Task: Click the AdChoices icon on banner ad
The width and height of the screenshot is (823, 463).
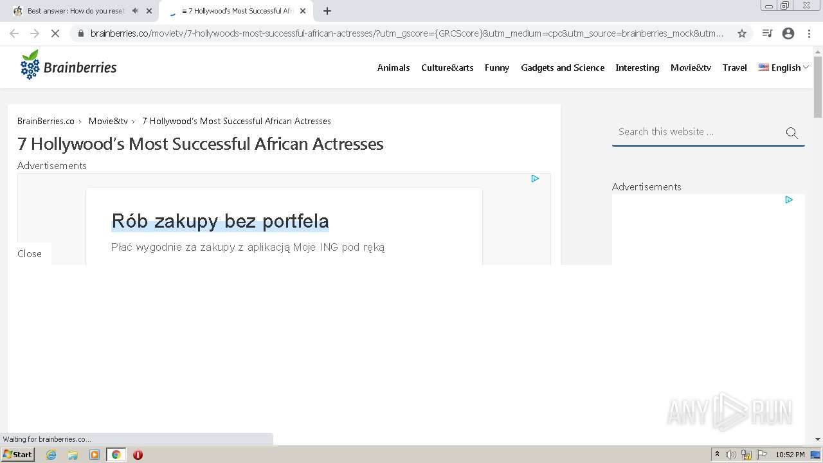Action: [535, 179]
